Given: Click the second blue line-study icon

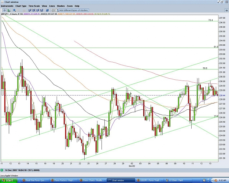Looking at the screenshot, I should point(34,10).
